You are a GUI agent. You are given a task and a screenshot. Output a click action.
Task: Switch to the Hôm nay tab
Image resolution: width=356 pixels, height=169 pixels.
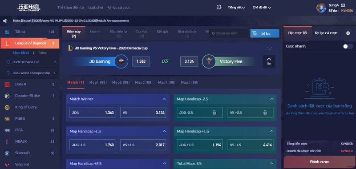pyautogui.click(x=74, y=33)
